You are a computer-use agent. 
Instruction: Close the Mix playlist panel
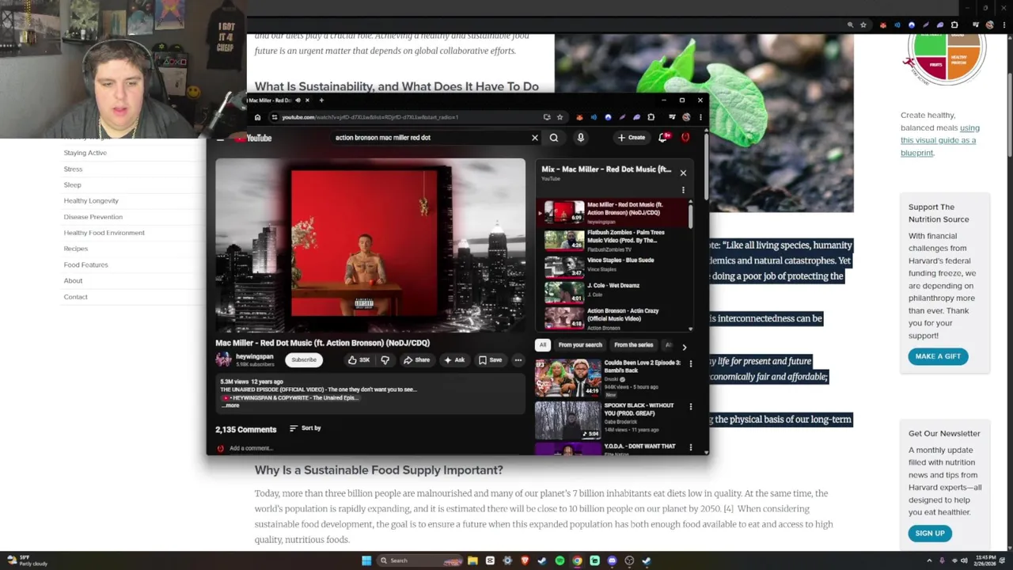tap(683, 173)
